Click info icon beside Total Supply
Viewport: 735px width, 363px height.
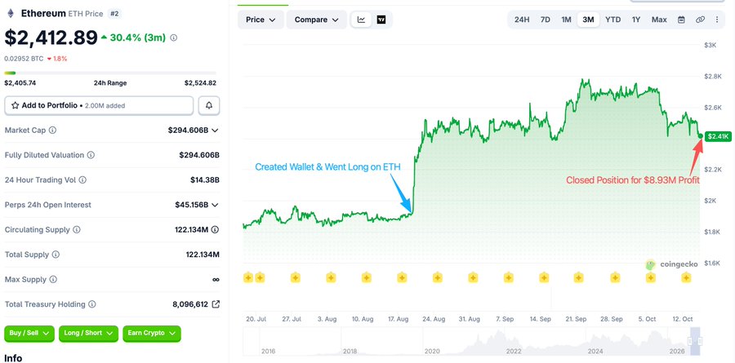56,255
